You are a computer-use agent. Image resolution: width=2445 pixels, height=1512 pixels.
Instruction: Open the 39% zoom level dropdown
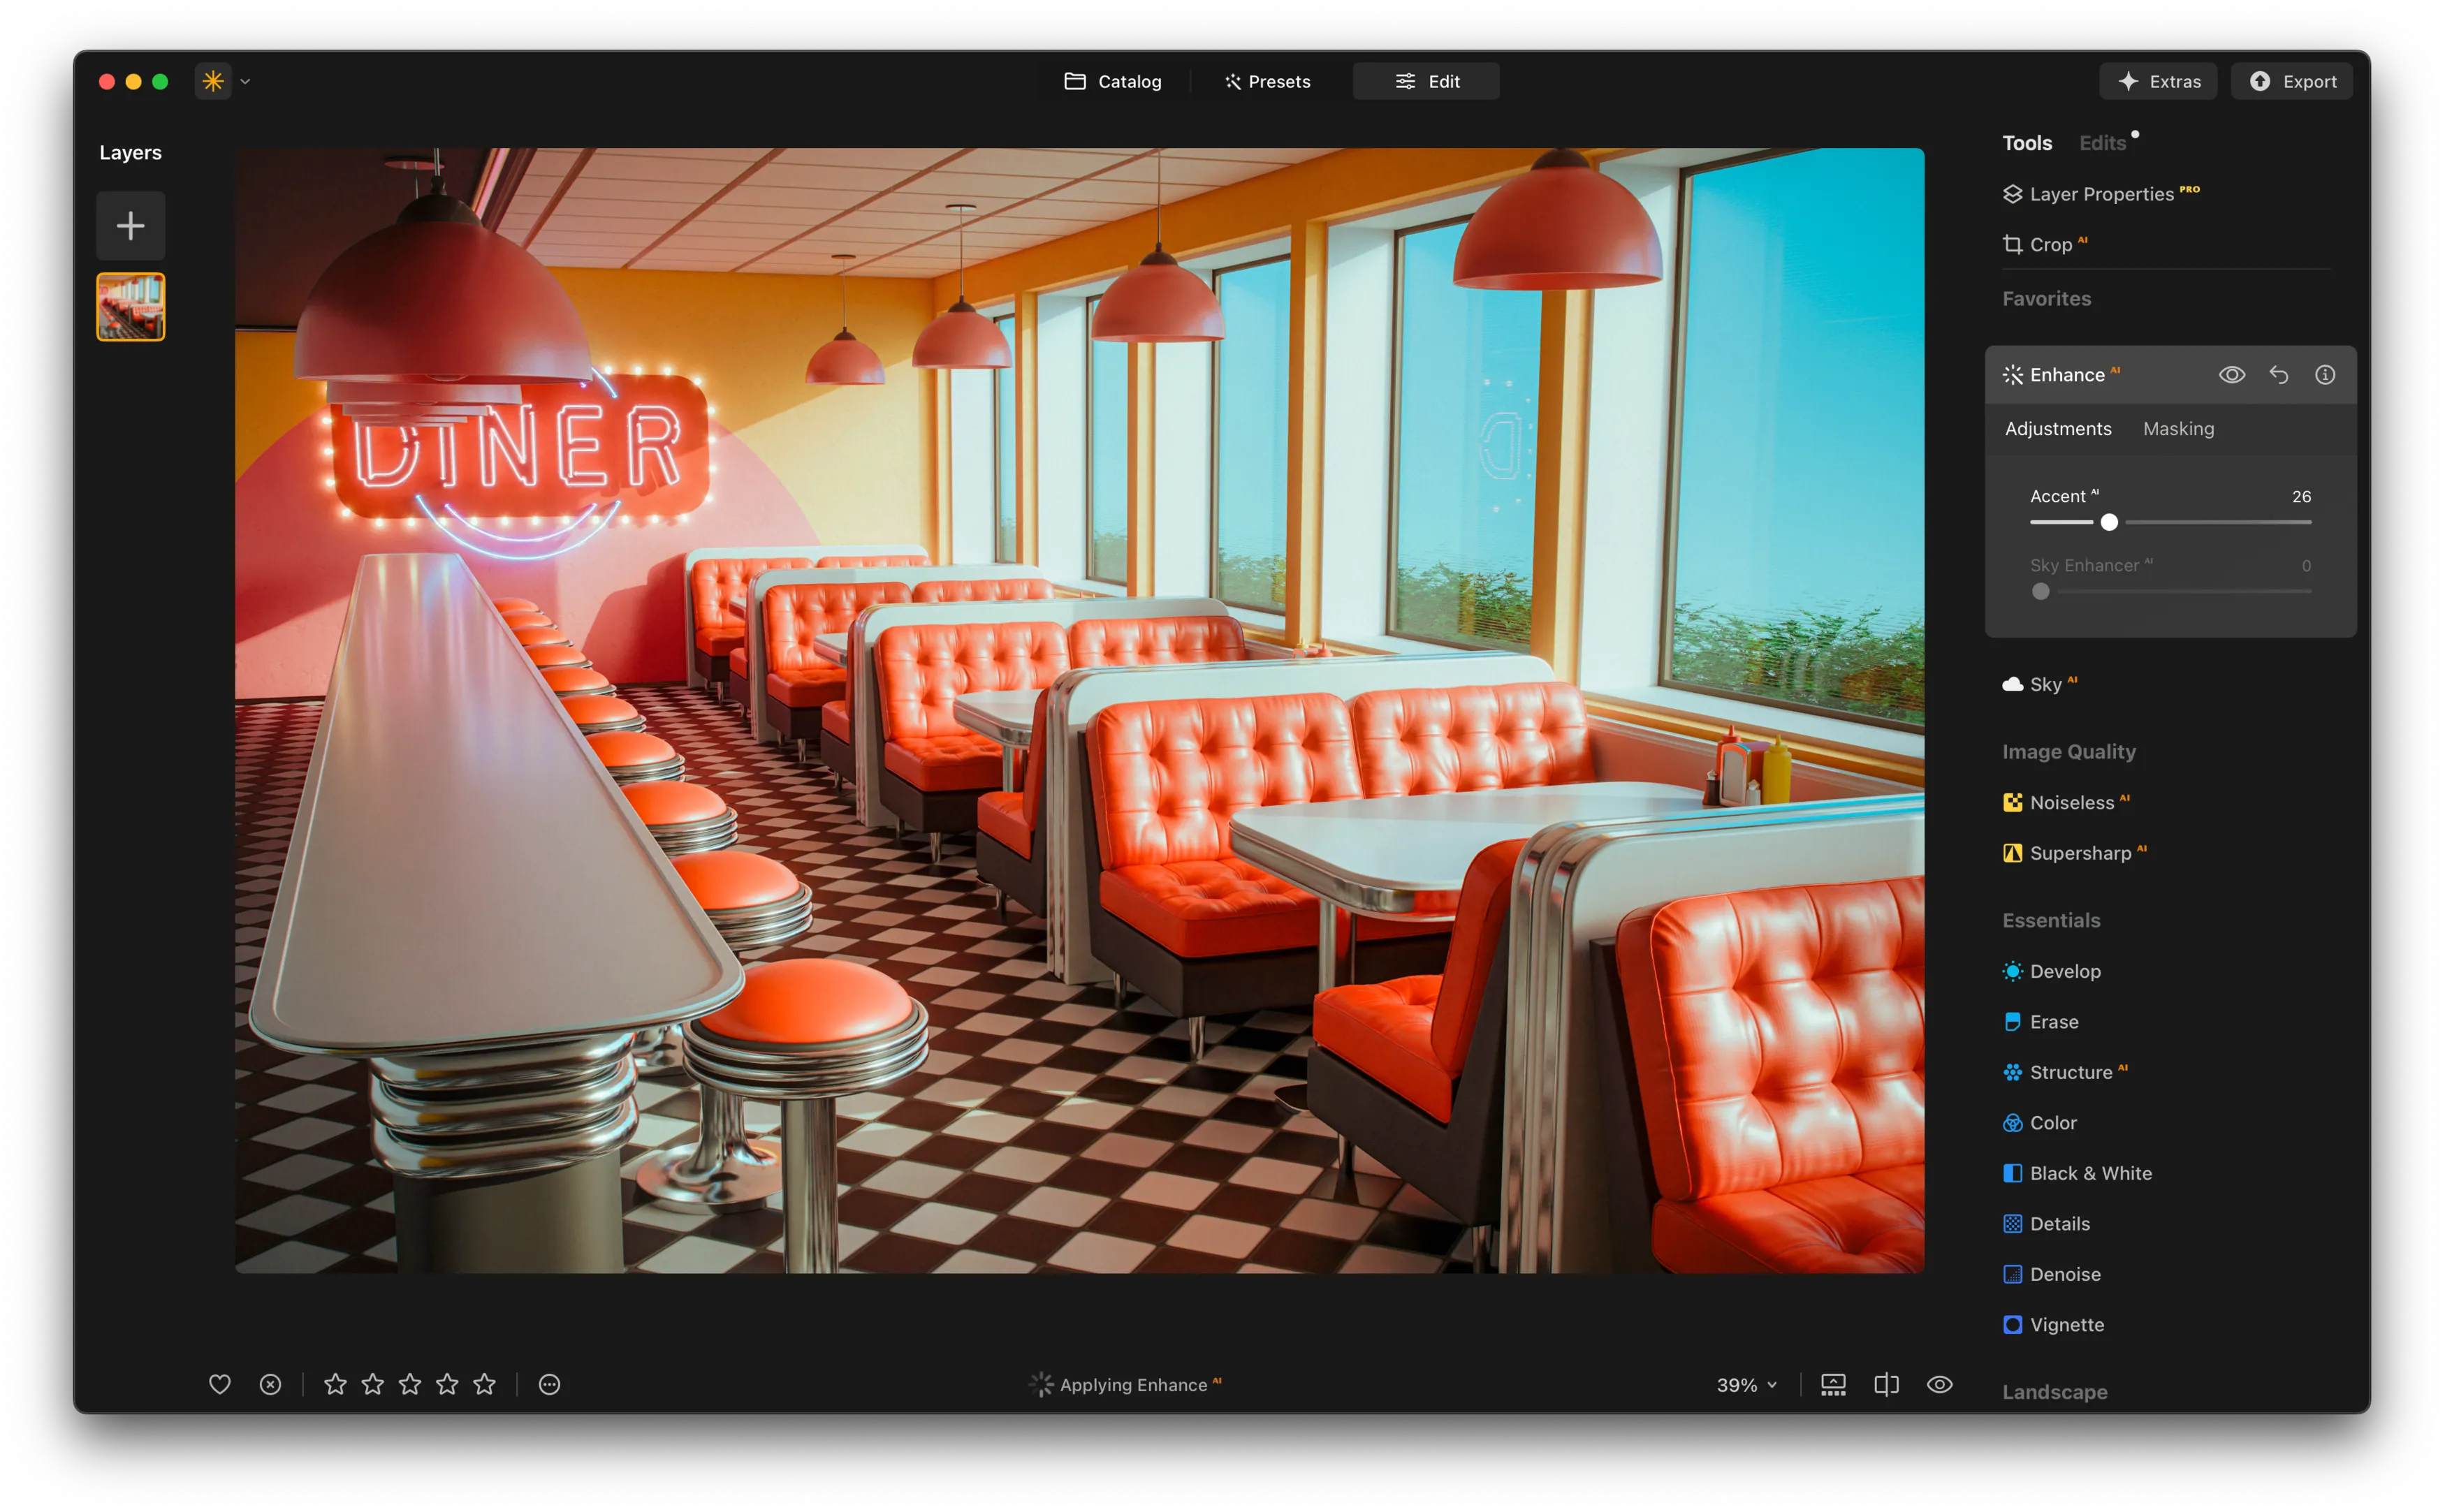1746,1385
